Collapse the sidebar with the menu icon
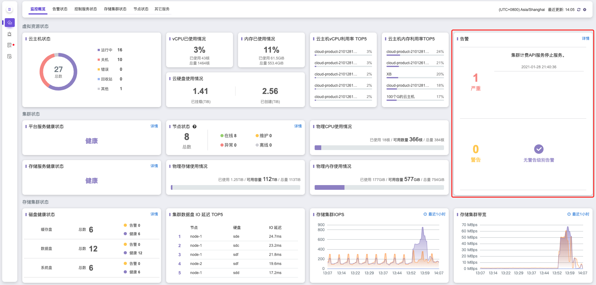The width and height of the screenshot is (596, 285). [x=9, y=9]
